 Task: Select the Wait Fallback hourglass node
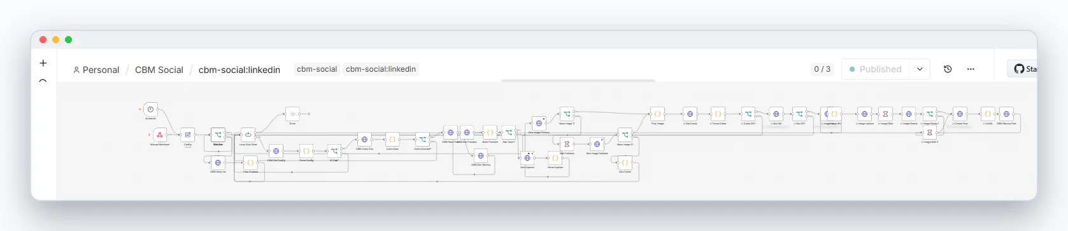567,144
